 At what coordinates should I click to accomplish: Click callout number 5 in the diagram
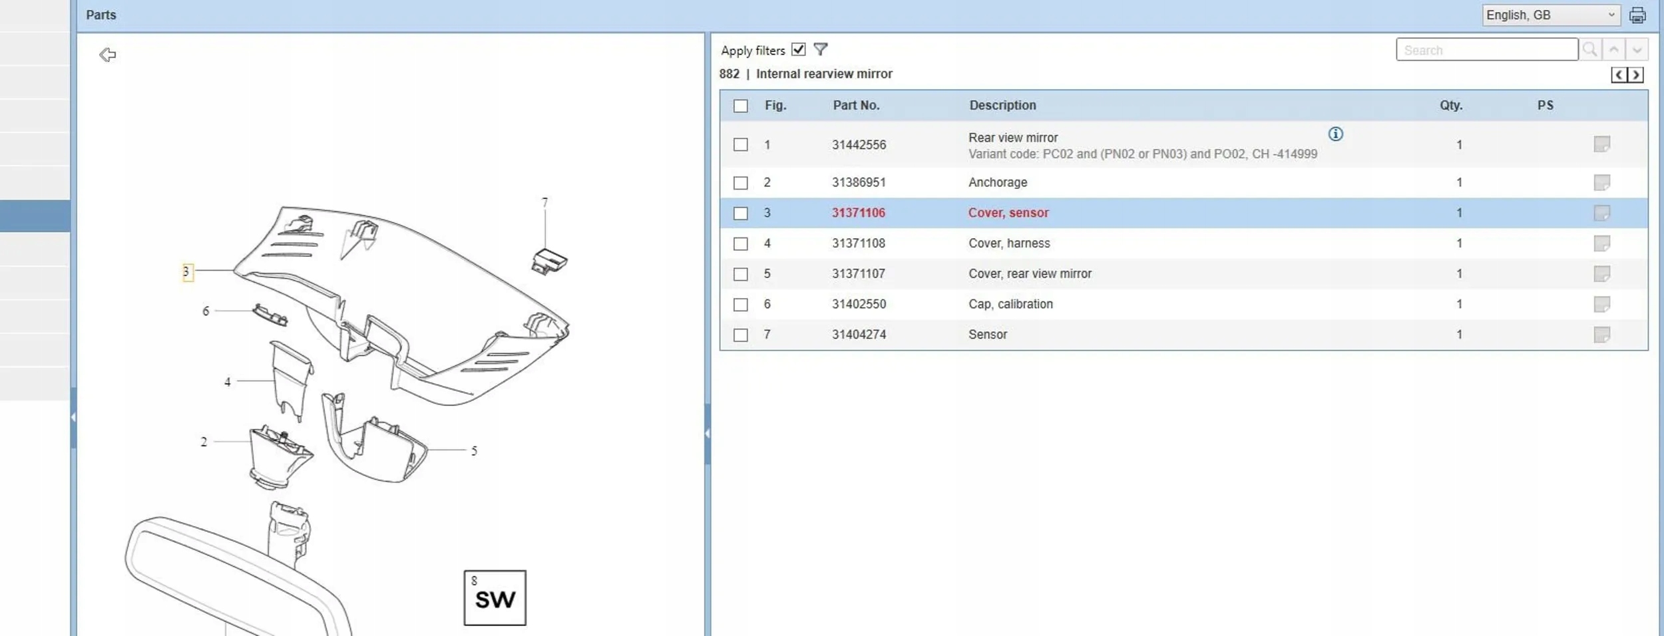tap(474, 451)
